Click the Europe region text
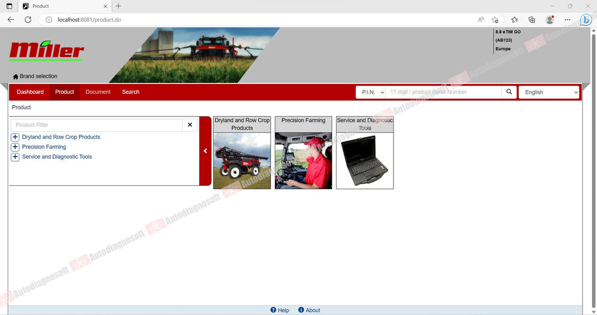Screen dimensions: 597x315 click(503, 49)
